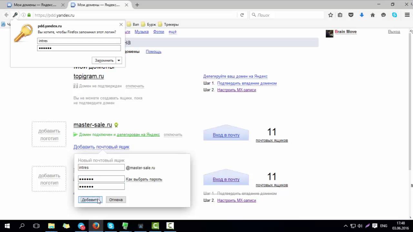Log out via the Выход link
The width and height of the screenshot is (413, 232).
point(394,32)
